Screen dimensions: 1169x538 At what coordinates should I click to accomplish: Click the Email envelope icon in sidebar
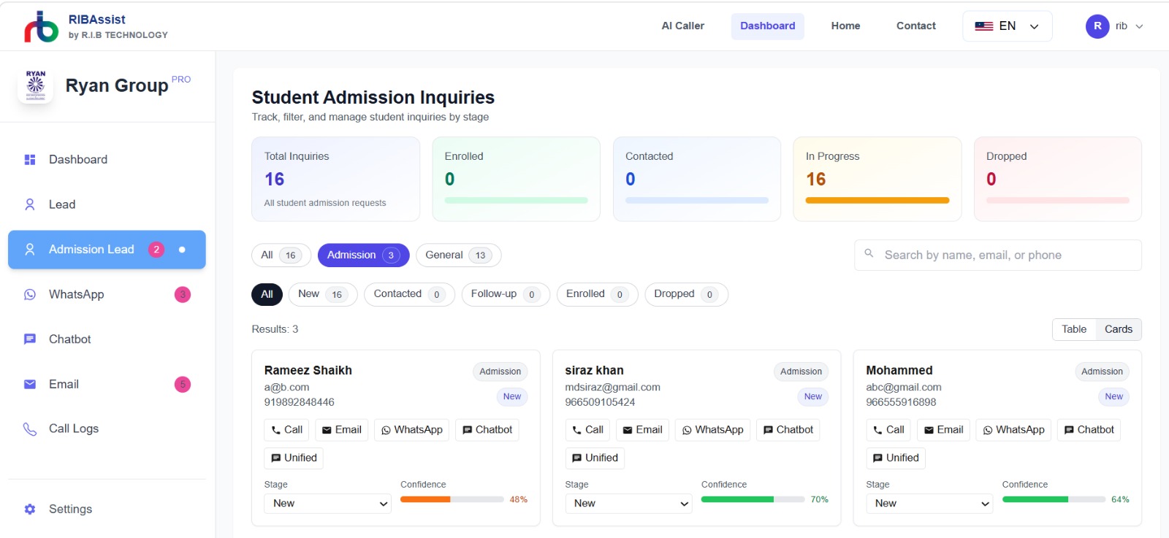click(30, 385)
